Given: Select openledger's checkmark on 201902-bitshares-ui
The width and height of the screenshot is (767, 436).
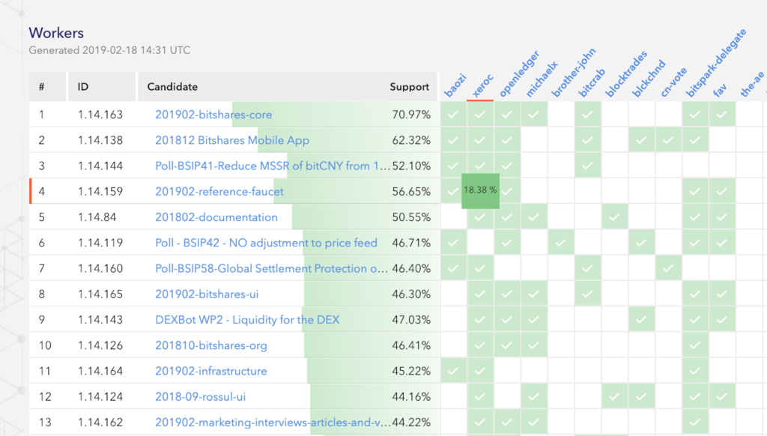Looking at the screenshot, I should (x=507, y=294).
